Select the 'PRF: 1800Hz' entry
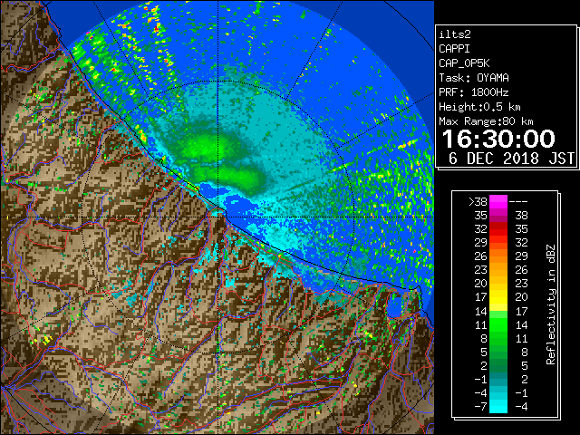The height and width of the screenshot is (435, 580). [474, 92]
